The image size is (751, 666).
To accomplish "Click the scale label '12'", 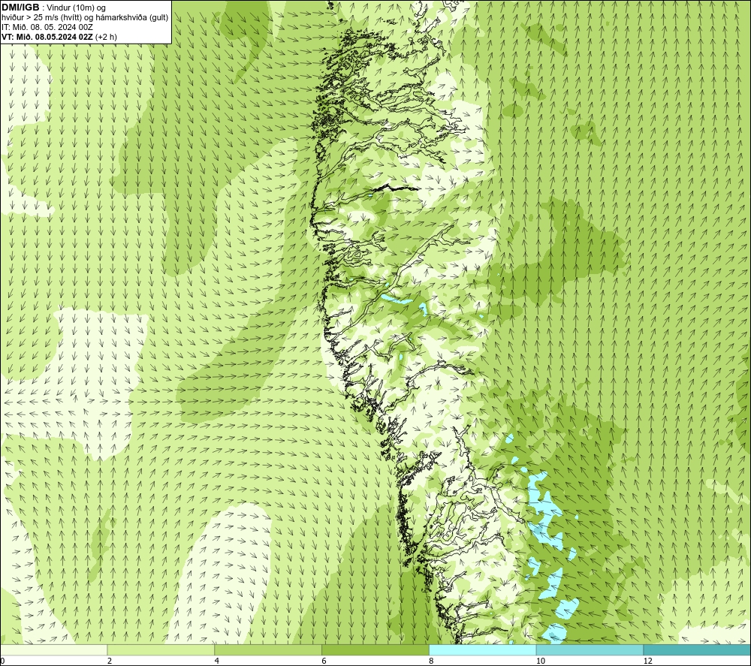I will (647, 661).
